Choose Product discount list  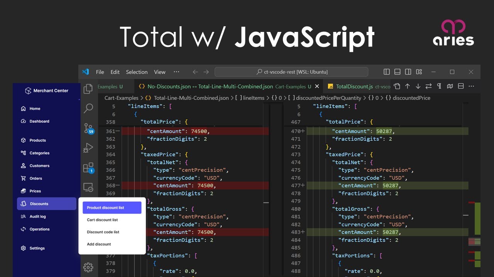[112, 208]
